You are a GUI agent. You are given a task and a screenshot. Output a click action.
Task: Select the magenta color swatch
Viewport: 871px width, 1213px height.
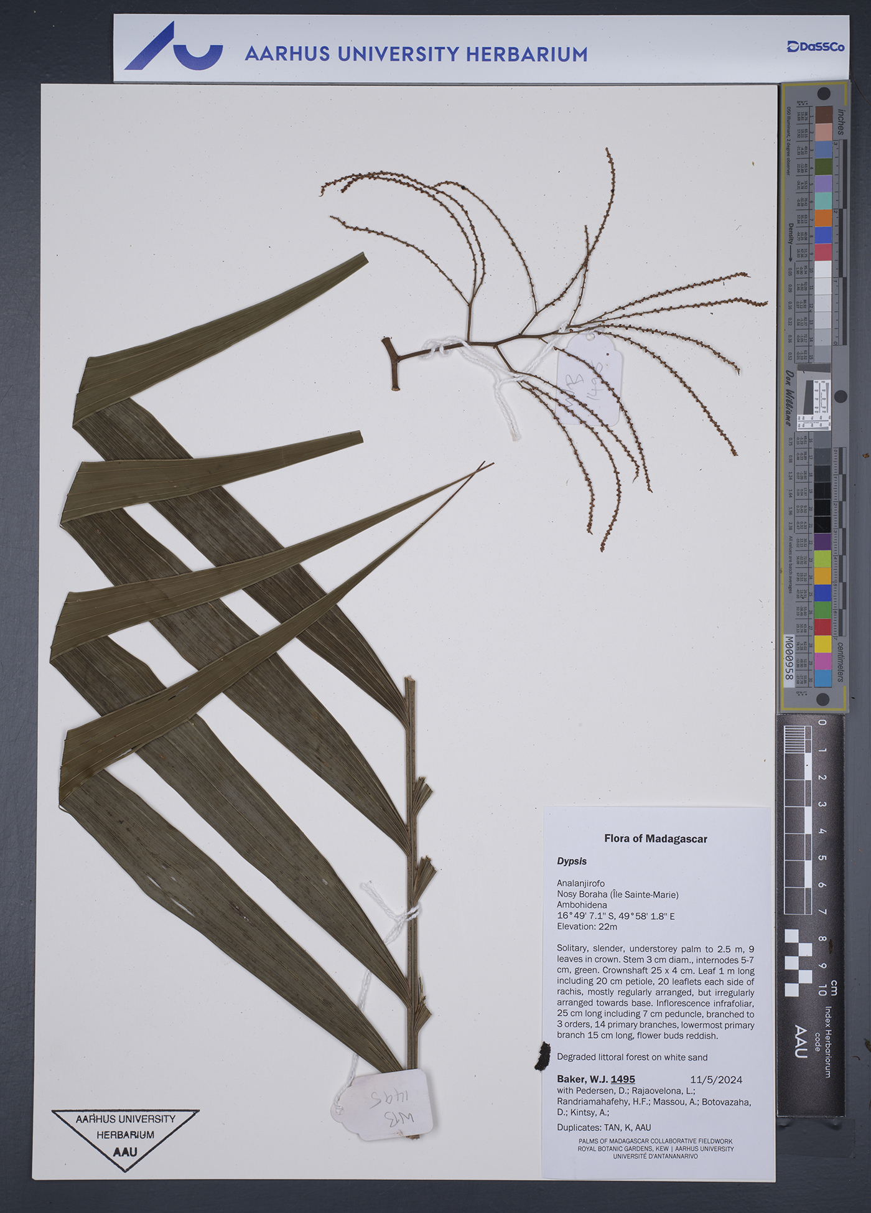pyautogui.click(x=822, y=661)
